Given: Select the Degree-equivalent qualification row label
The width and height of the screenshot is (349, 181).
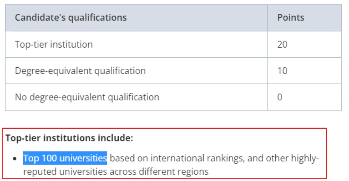Looking at the screenshot, I should [80, 71].
